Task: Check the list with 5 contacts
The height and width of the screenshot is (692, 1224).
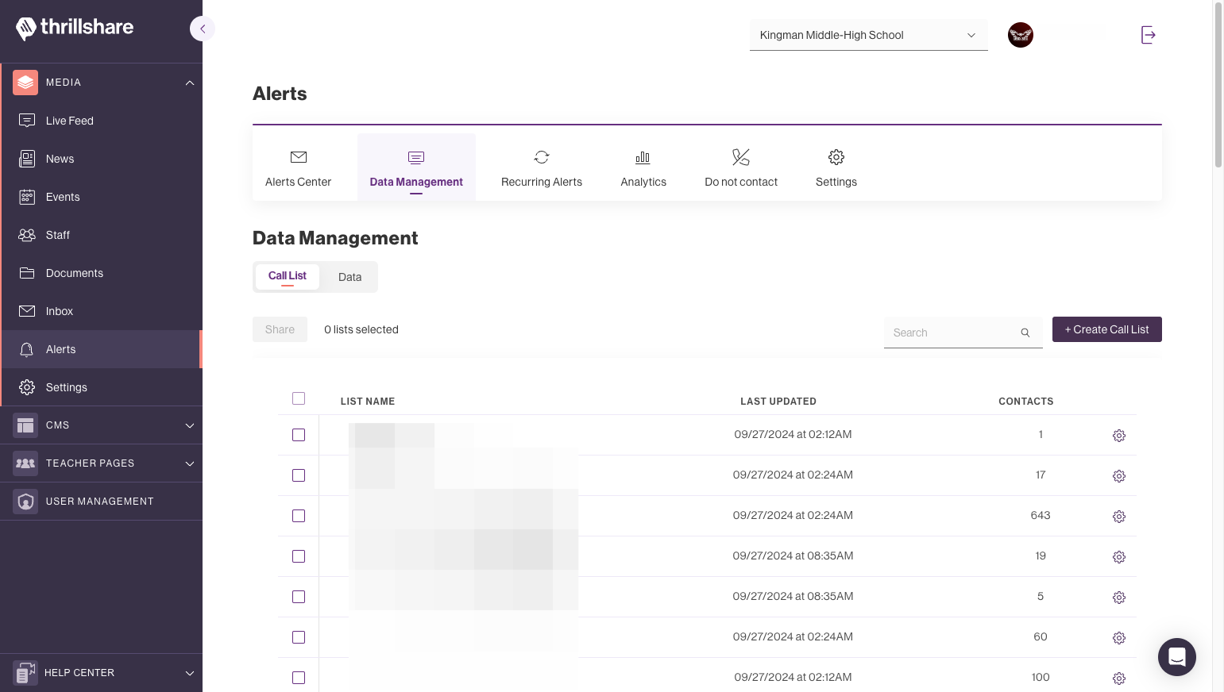Action: point(299,597)
